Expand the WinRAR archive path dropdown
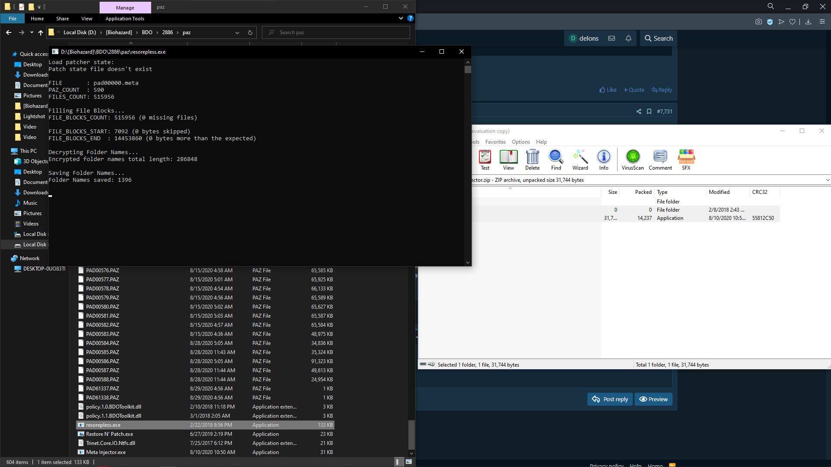The height and width of the screenshot is (467, 831). (827, 180)
